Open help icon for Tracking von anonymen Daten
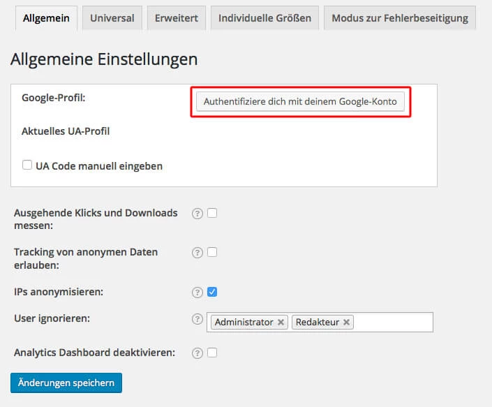Viewport: 492px width, 407px height. (197, 253)
